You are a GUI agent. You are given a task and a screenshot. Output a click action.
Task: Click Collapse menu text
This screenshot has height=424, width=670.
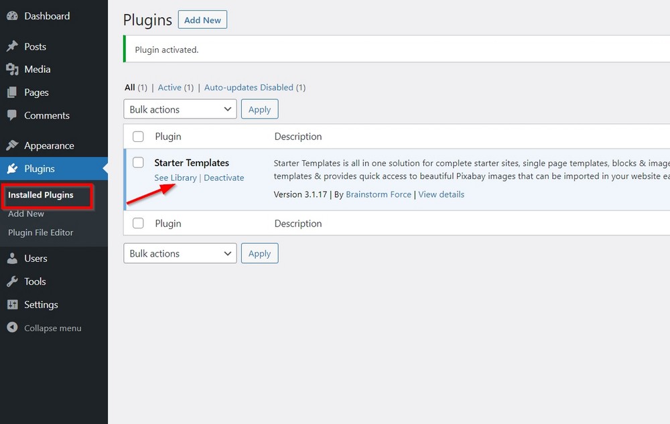(52, 328)
